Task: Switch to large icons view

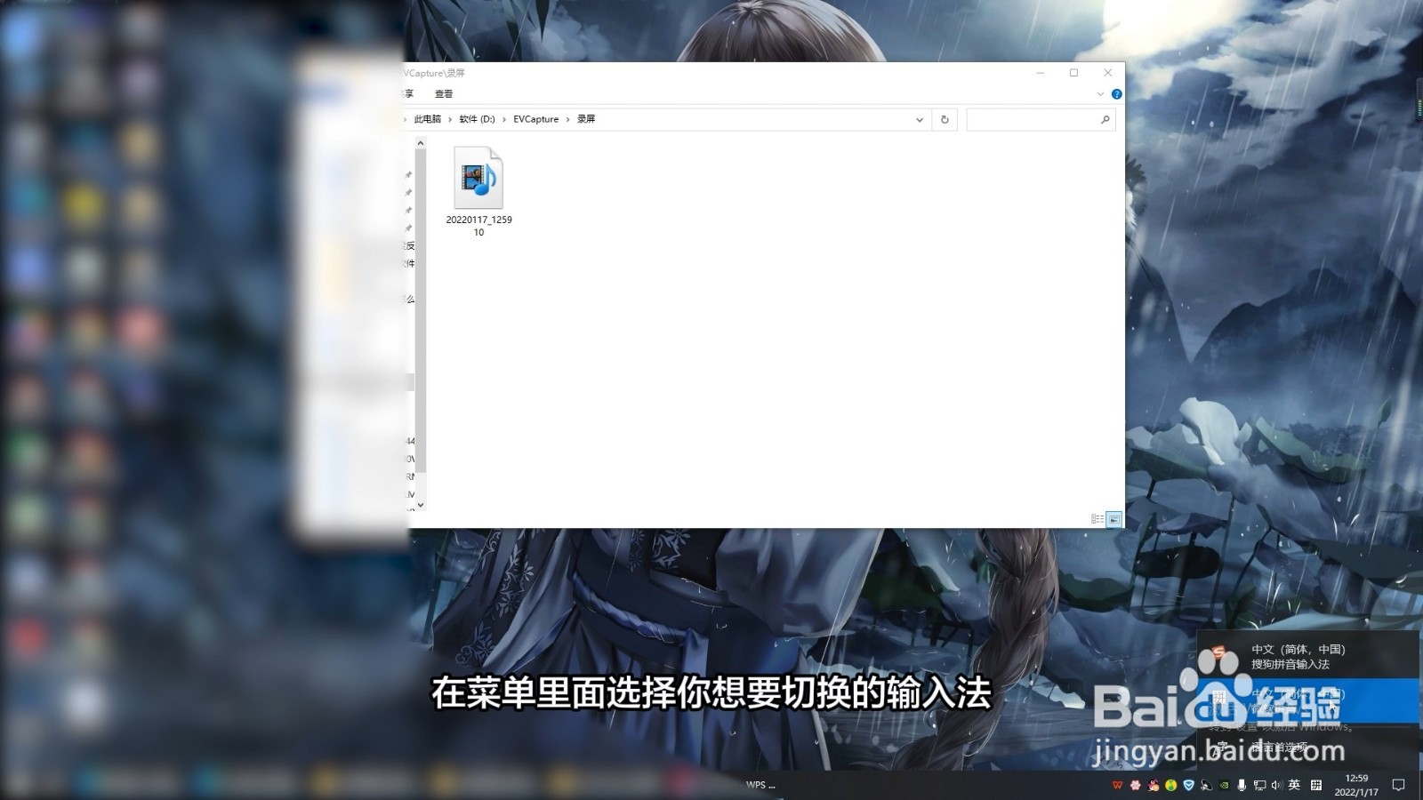Action: (x=1113, y=519)
